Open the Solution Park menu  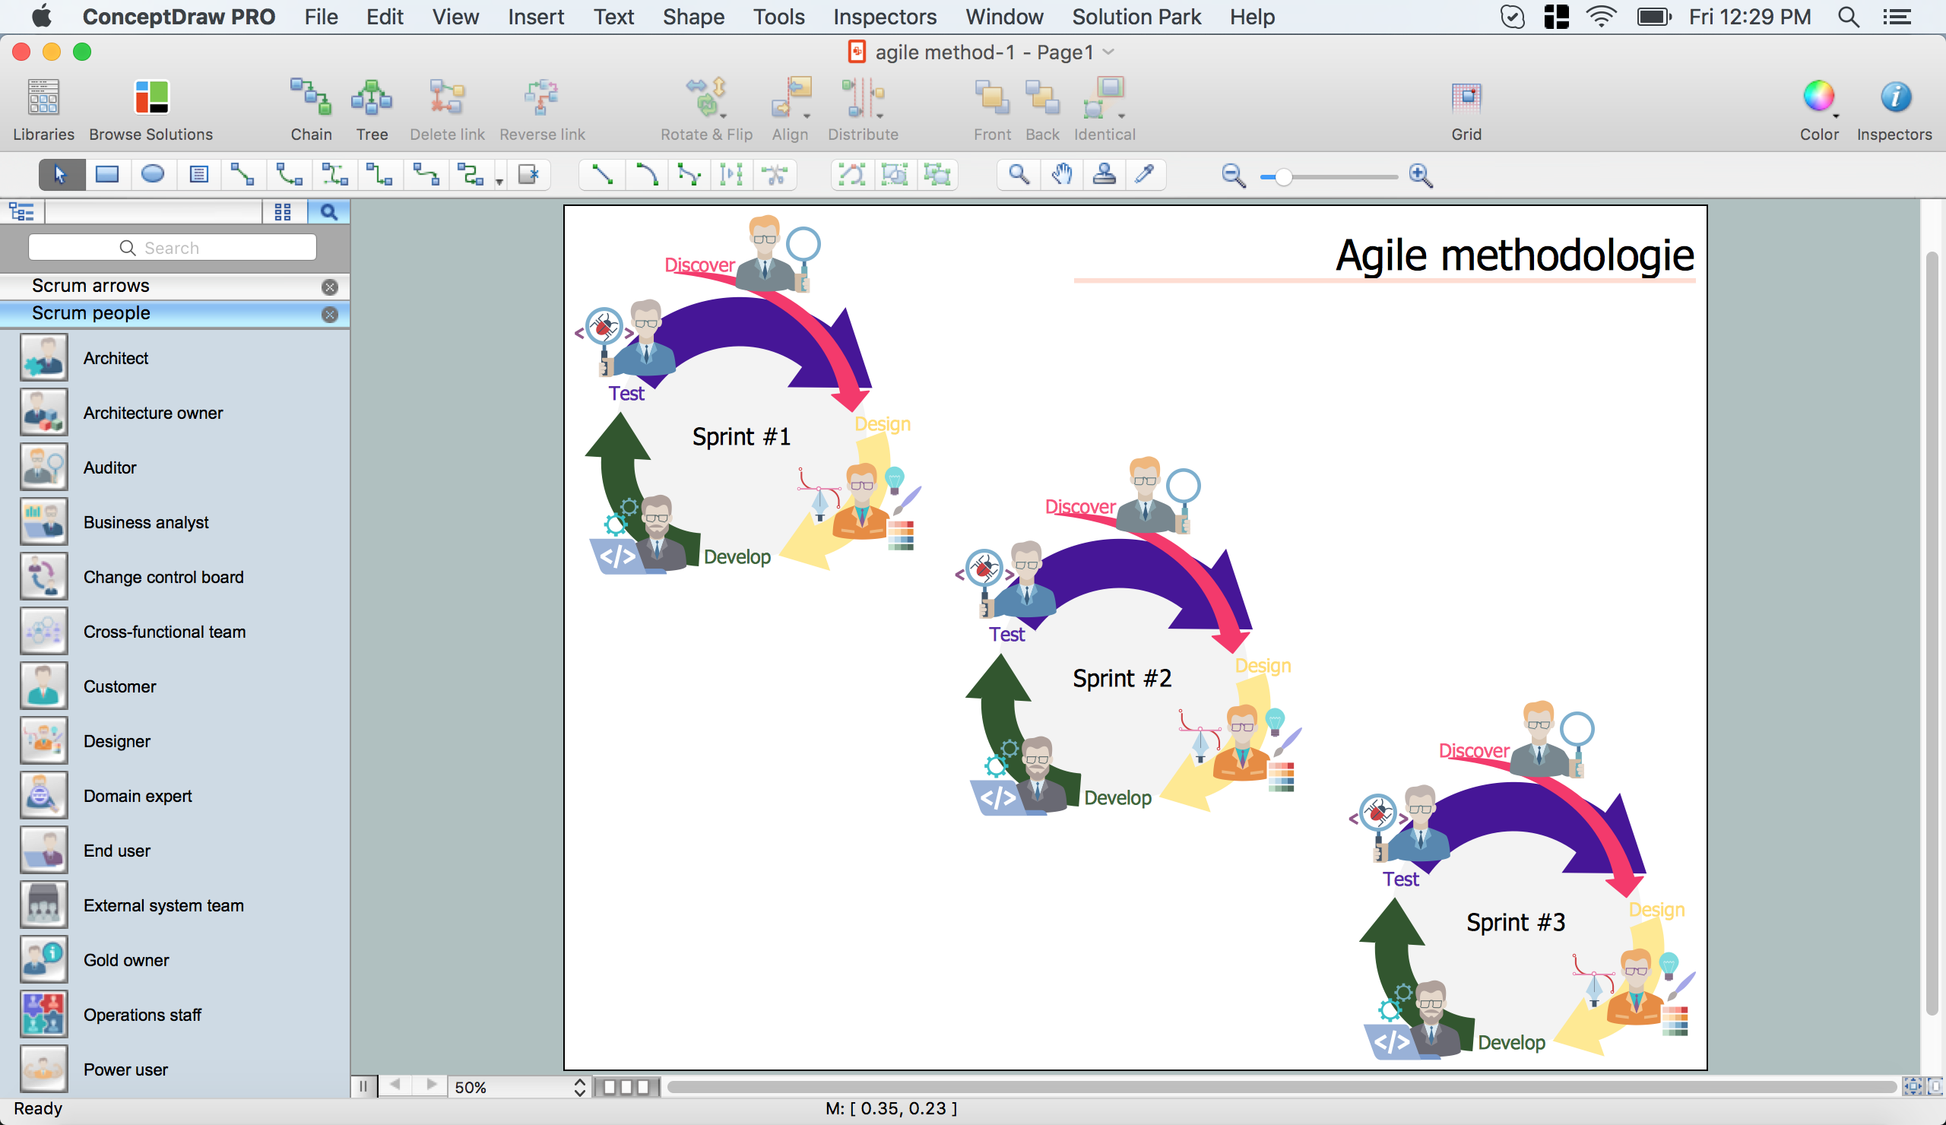click(x=1136, y=16)
